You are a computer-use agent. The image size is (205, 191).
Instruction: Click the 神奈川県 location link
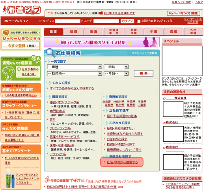(x=119, y=102)
